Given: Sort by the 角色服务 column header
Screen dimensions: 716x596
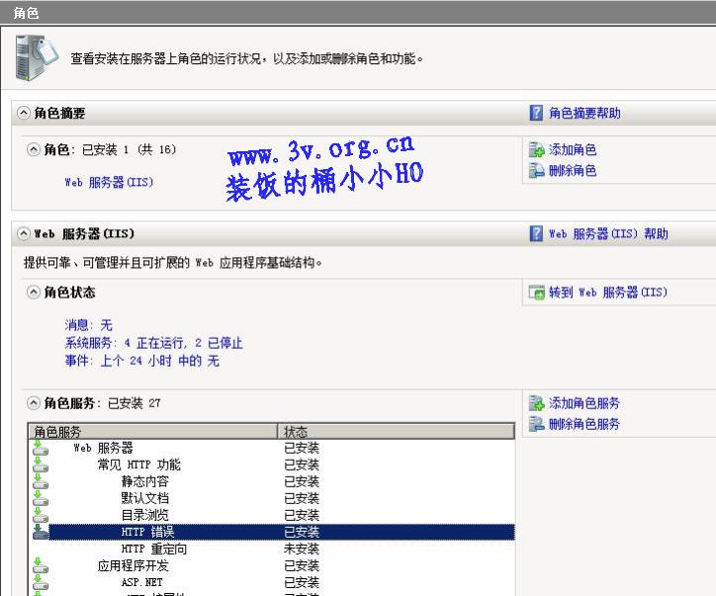Looking at the screenshot, I should (151, 432).
